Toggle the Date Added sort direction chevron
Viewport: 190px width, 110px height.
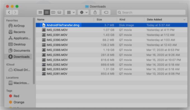point(184,20)
